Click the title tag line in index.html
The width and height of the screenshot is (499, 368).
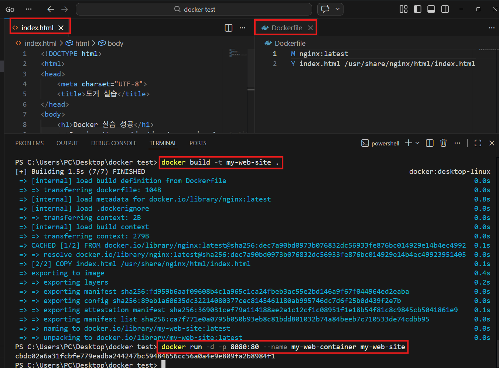pos(103,94)
